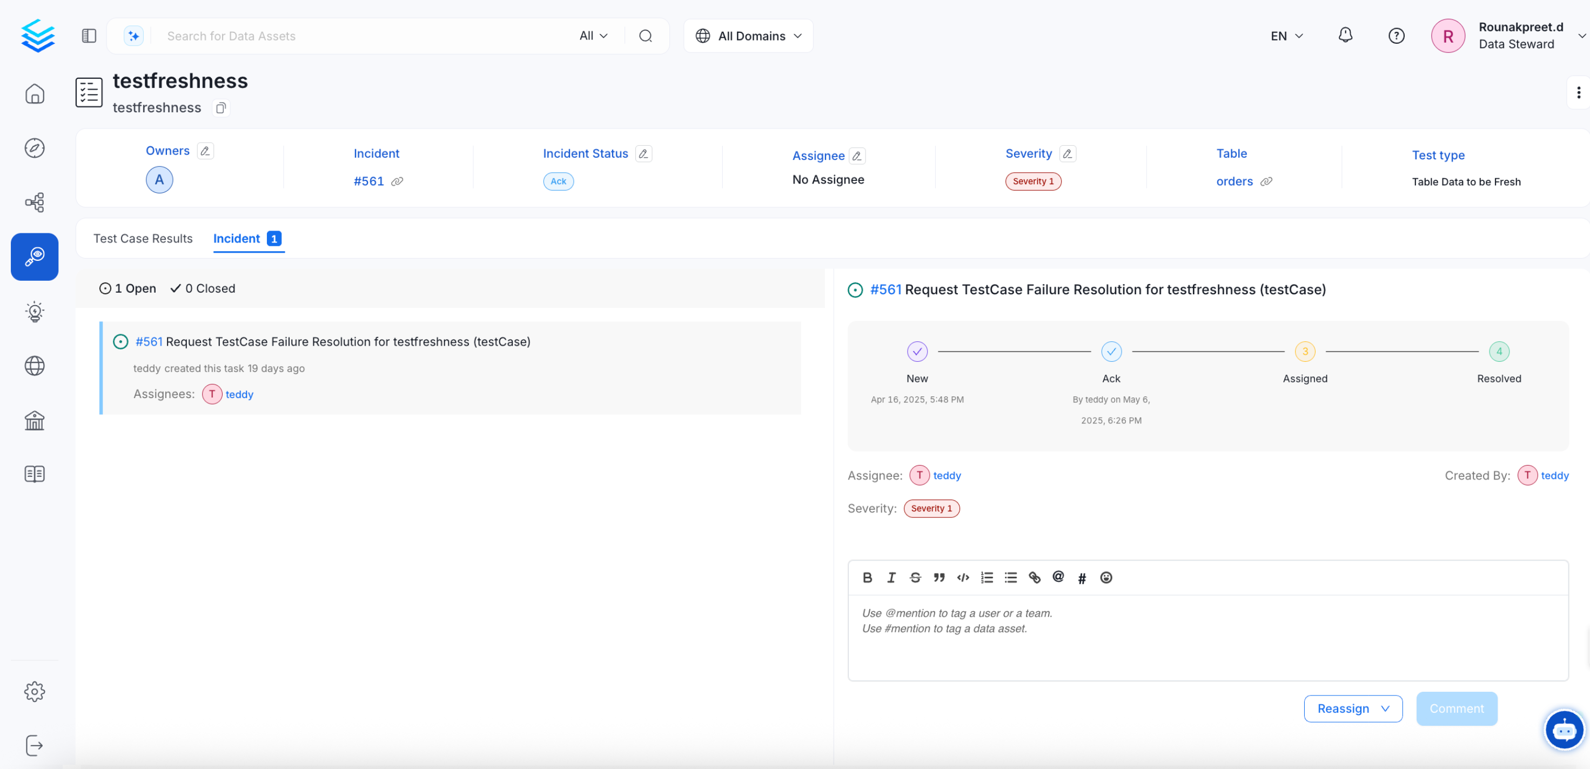Open the EN language dropdown

pyautogui.click(x=1286, y=36)
